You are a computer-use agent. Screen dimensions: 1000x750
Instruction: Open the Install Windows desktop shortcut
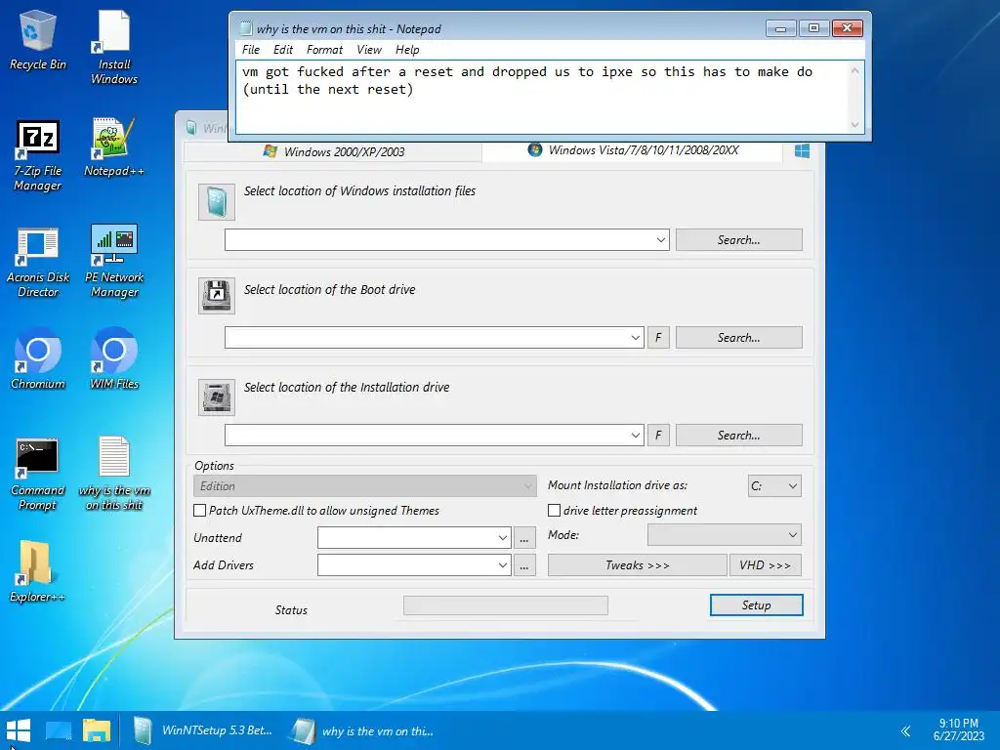[114, 49]
